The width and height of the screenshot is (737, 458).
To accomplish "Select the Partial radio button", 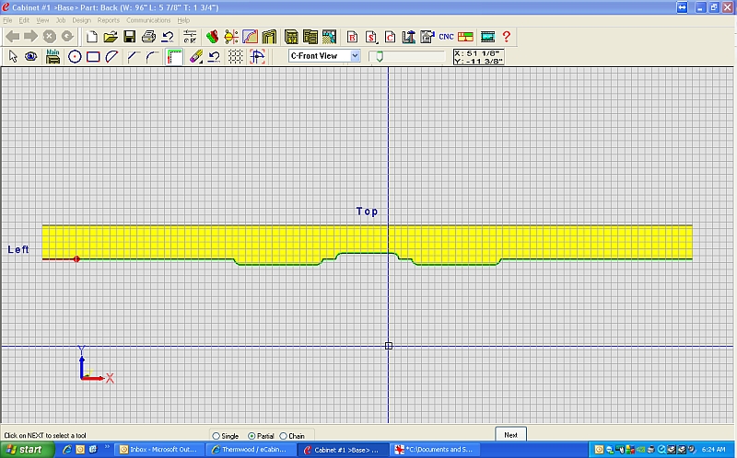I will 252,435.
